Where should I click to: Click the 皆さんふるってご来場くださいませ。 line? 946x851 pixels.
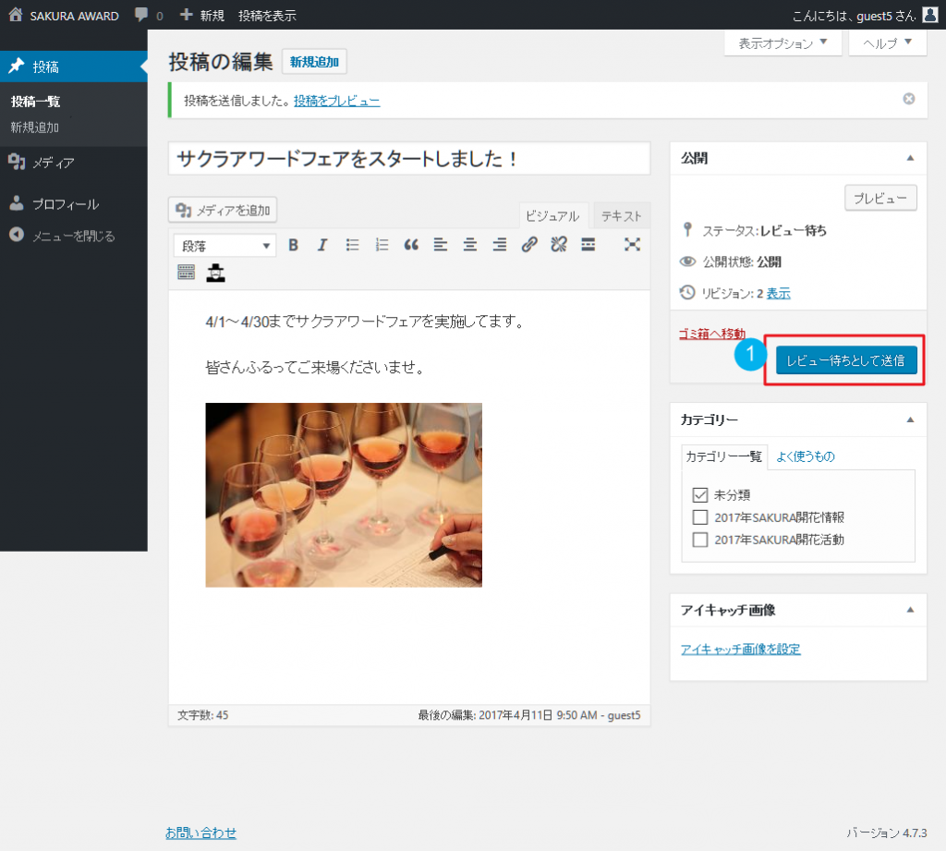pyautogui.click(x=315, y=367)
